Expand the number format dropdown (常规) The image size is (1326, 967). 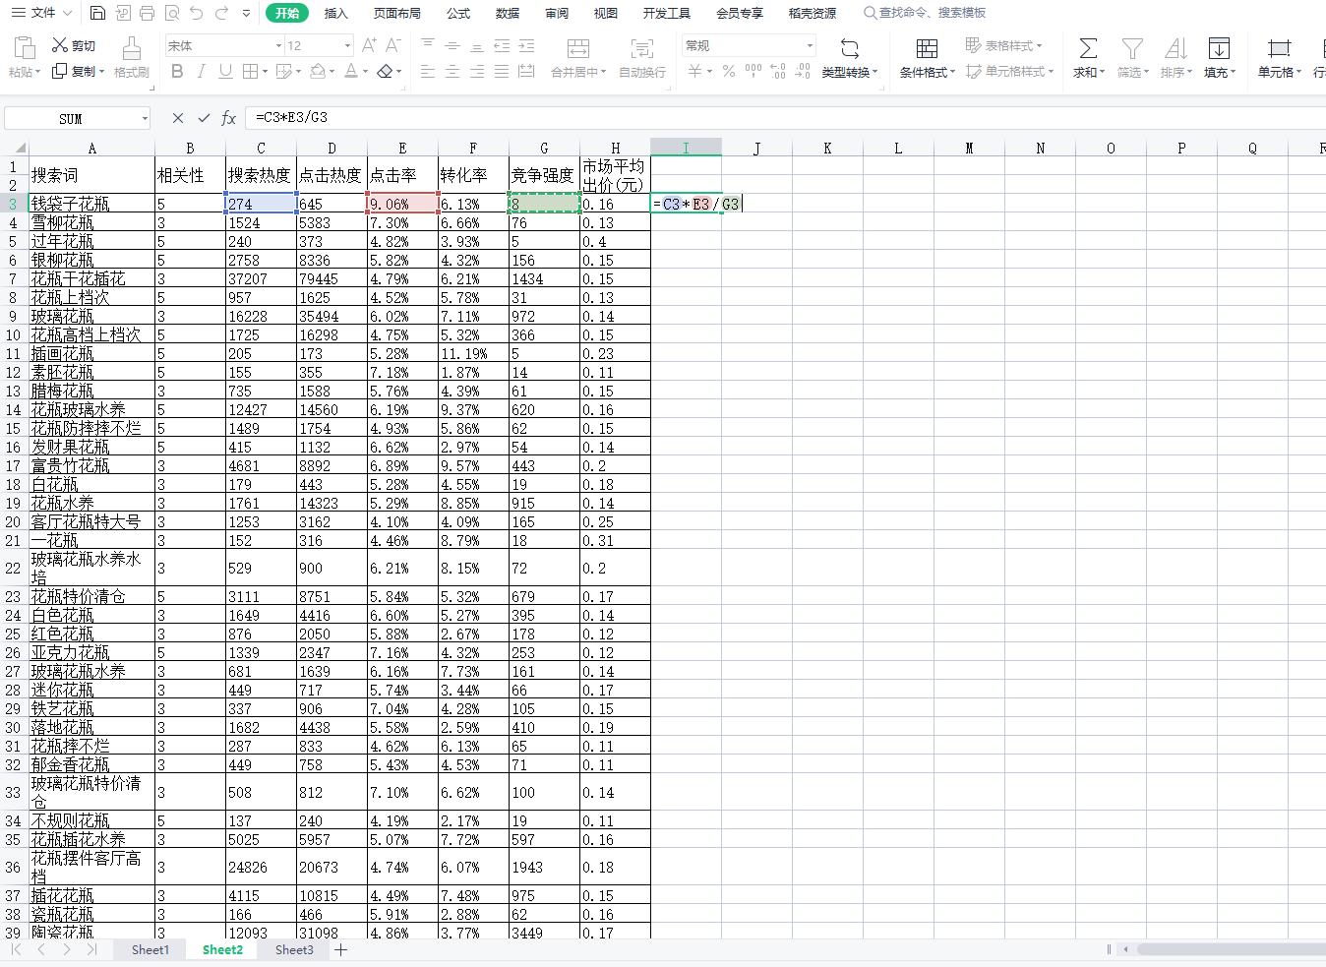(810, 46)
